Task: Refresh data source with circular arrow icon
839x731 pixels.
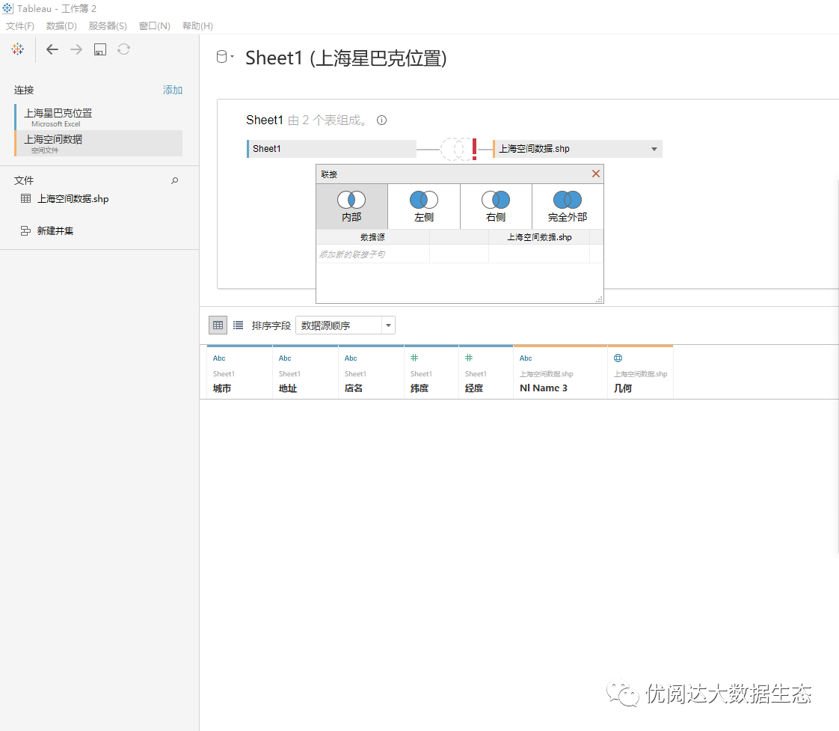Action: (123, 49)
